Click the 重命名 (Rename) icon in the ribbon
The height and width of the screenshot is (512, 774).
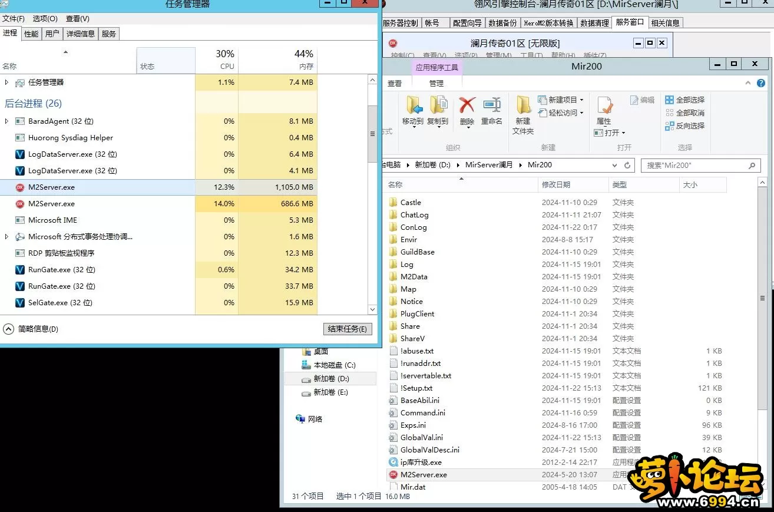point(491,105)
